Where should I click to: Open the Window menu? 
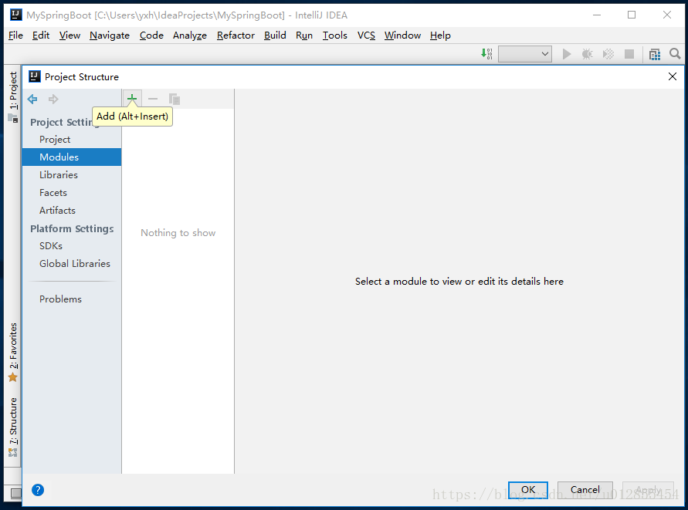click(402, 35)
